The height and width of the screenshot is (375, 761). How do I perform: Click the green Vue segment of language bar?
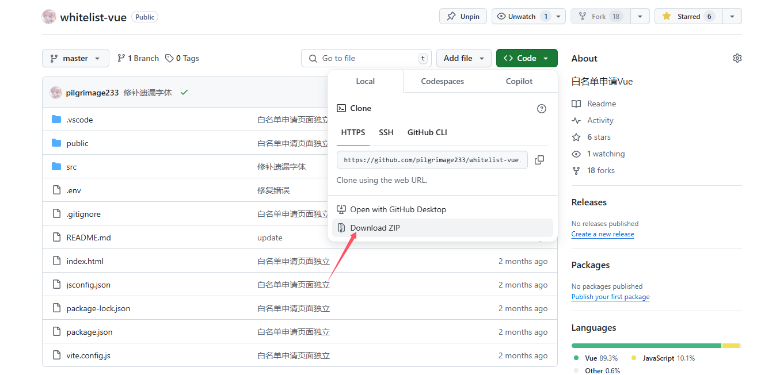point(646,346)
